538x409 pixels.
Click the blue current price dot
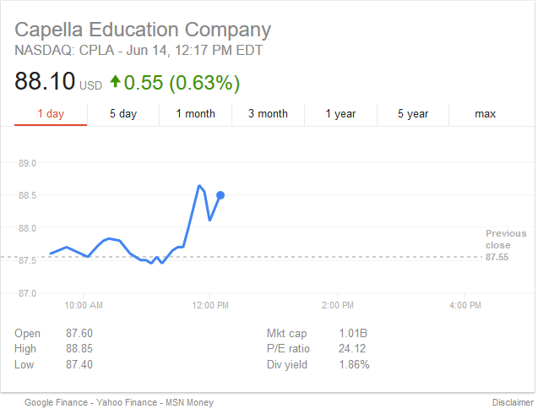(x=220, y=195)
